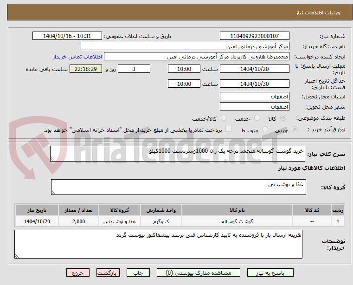Click the تعداد / مقدار column header
The width and height of the screenshot is (353, 285).
(78, 210)
